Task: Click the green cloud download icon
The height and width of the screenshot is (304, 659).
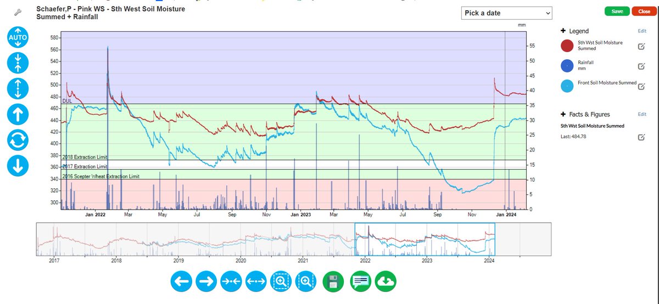Action: [386, 282]
